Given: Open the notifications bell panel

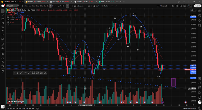Looking at the screenshot, I should pyautogui.click(x=200, y=97).
